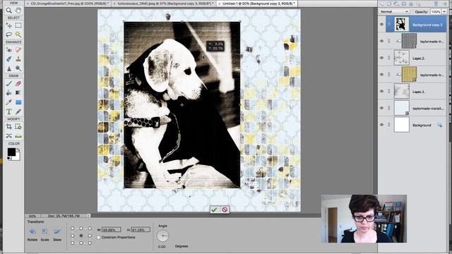Click the black foreground color swatch
This screenshot has width=452, height=254.
(x=11, y=152)
